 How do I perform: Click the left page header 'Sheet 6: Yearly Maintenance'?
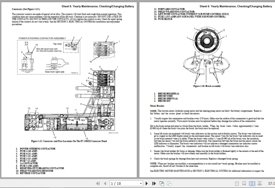98,6
